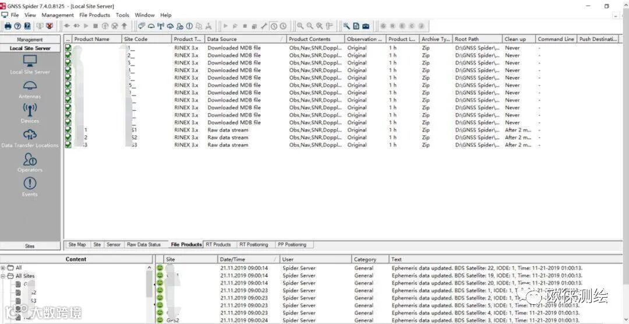This screenshot has width=629, height=324.
Task: Click the Product Name column header
Action: [97, 40]
